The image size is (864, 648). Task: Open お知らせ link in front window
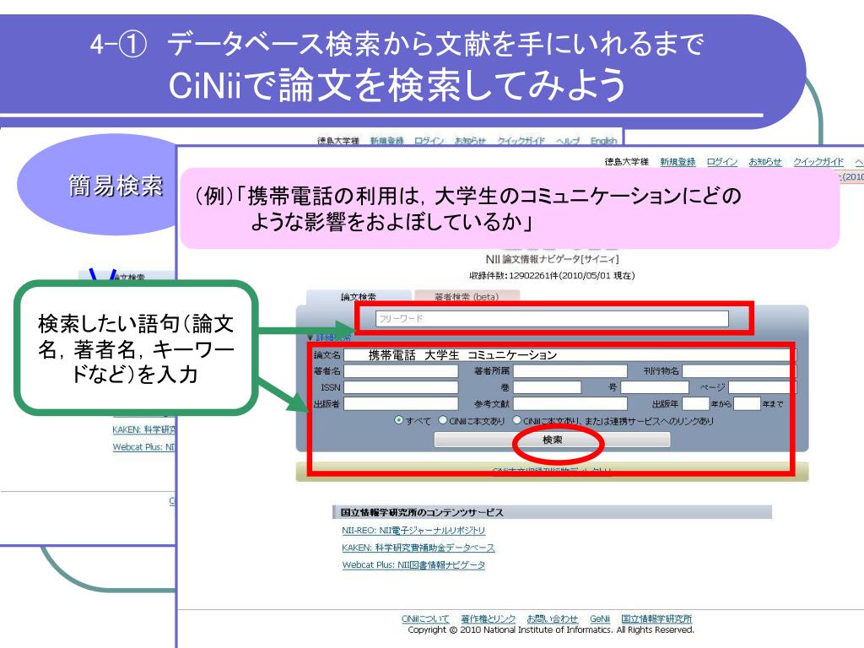click(764, 161)
